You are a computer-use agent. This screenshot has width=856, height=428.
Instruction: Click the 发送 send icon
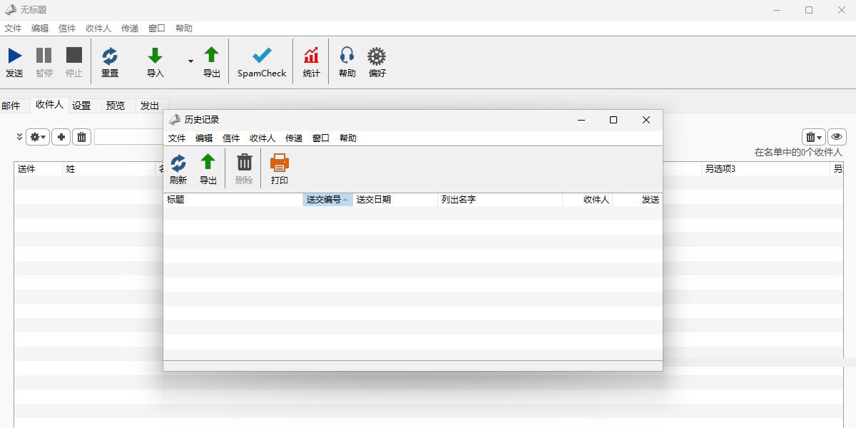[15, 61]
